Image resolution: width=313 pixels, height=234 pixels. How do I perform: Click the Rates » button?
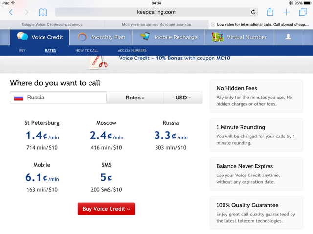135,97
